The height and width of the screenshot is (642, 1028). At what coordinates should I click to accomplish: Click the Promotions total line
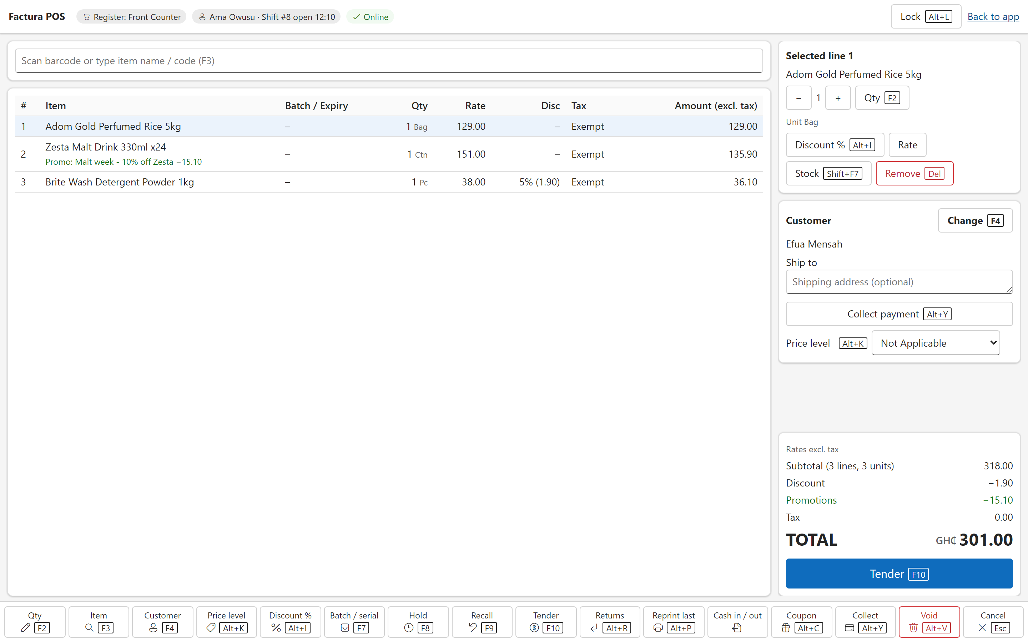(899, 500)
